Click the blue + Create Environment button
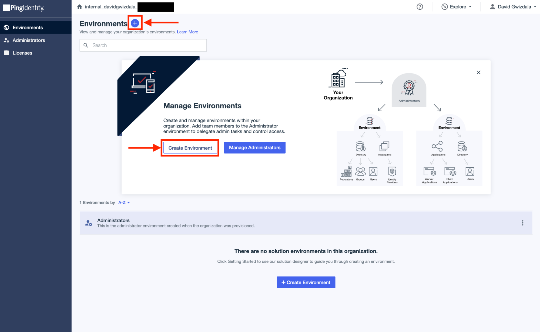The width and height of the screenshot is (540, 332). [306, 282]
